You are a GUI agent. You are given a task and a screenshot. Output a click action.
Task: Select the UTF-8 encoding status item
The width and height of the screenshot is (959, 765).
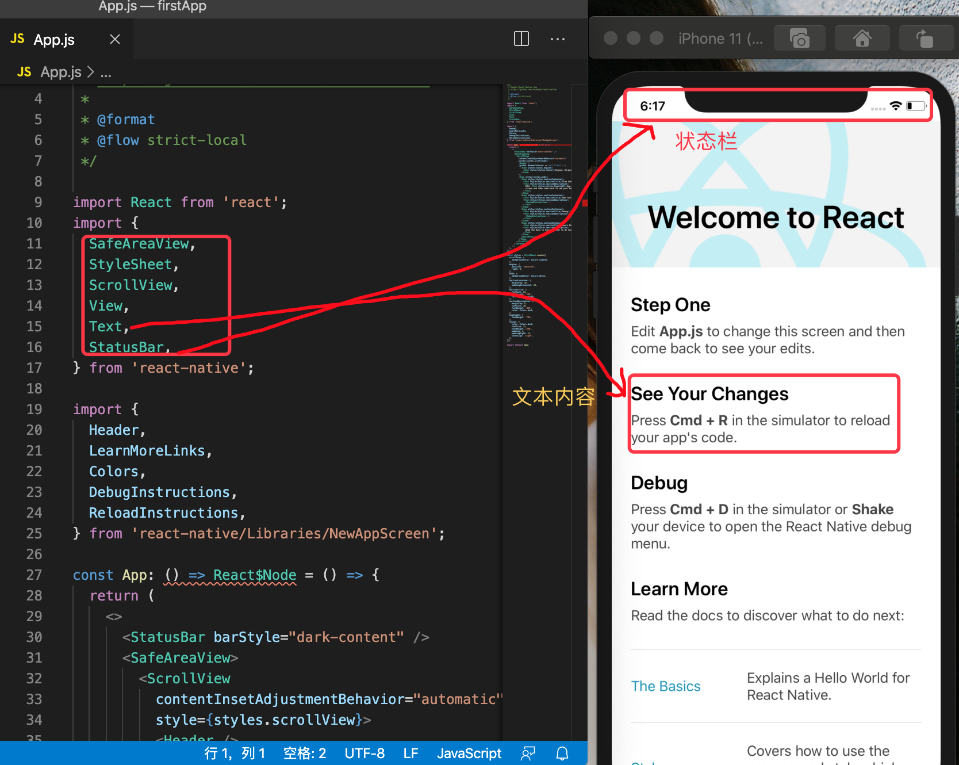pos(365,753)
